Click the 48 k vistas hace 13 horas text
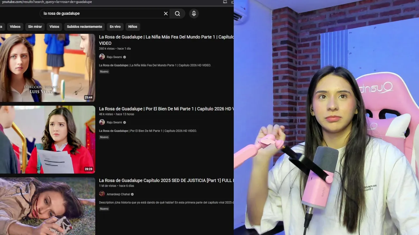The height and width of the screenshot is (235, 419). point(117,114)
